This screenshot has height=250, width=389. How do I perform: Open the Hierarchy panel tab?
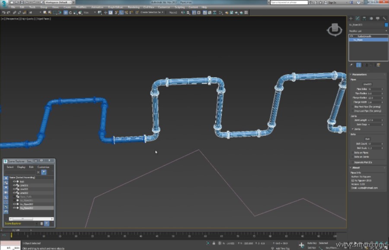click(x=364, y=18)
